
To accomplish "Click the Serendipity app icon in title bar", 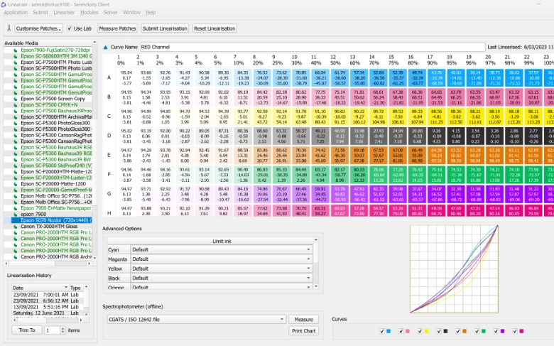I will [x=5, y=4].
